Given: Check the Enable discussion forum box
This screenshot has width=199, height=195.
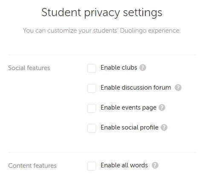Looking at the screenshot, I should pos(92,88).
